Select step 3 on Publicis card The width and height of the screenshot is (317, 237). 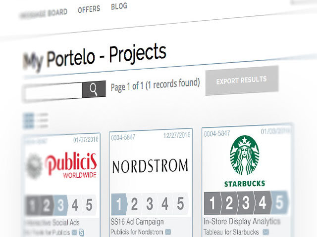pos(60,205)
